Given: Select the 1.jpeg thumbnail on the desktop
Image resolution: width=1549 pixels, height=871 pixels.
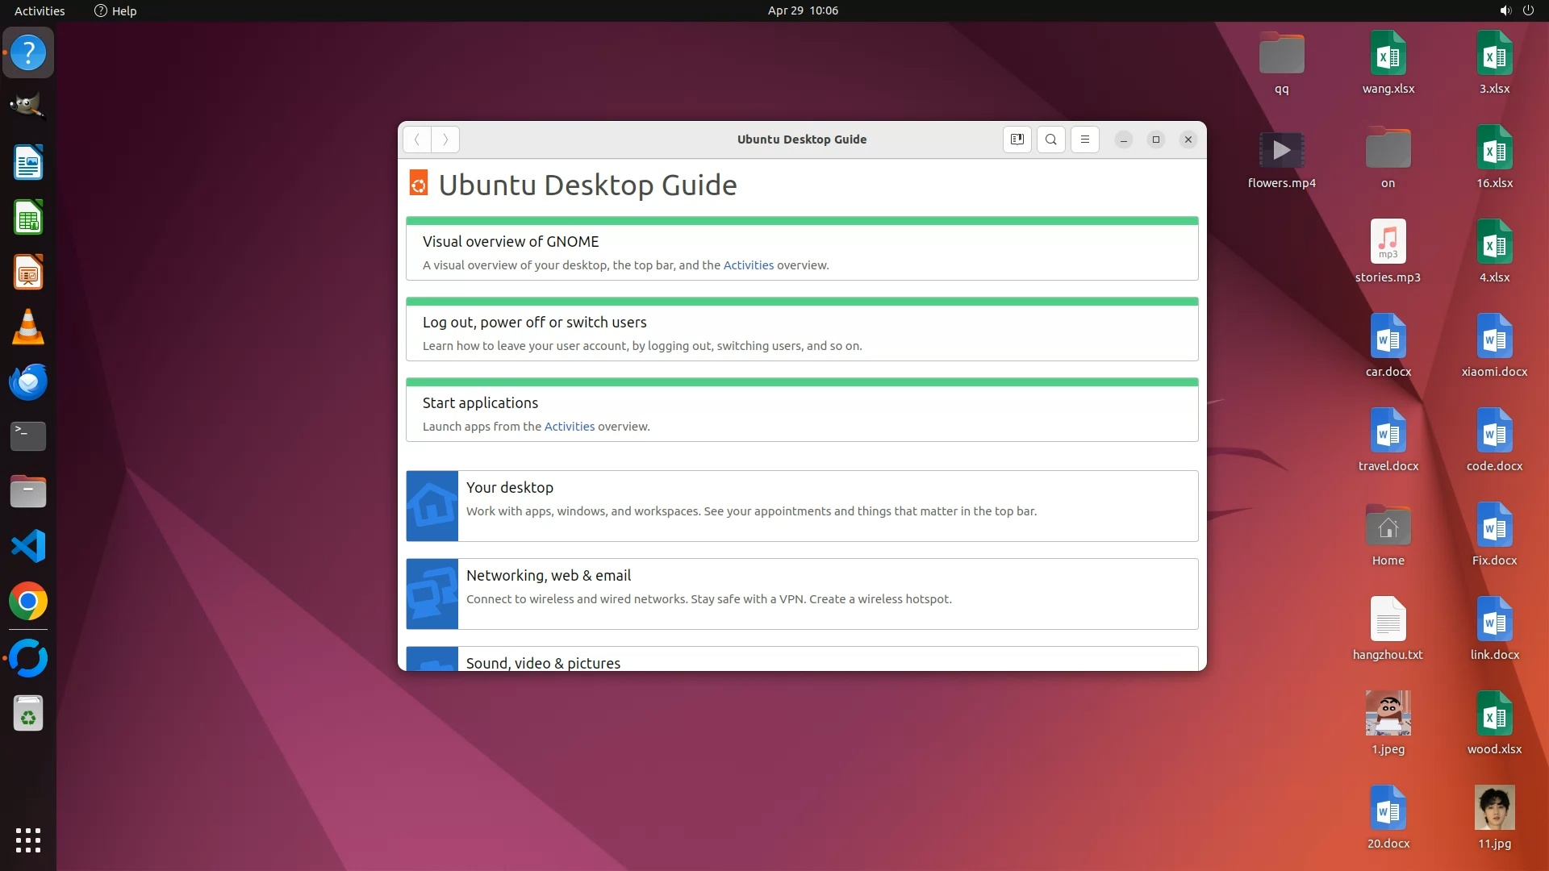Looking at the screenshot, I should click(1388, 713).
